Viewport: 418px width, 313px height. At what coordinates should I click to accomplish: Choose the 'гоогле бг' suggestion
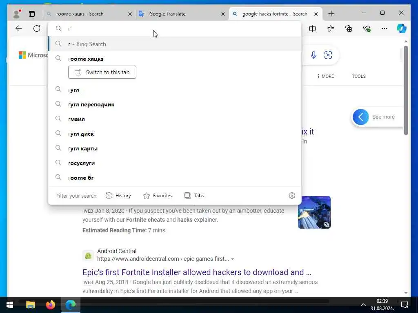(x=175, y=178)
